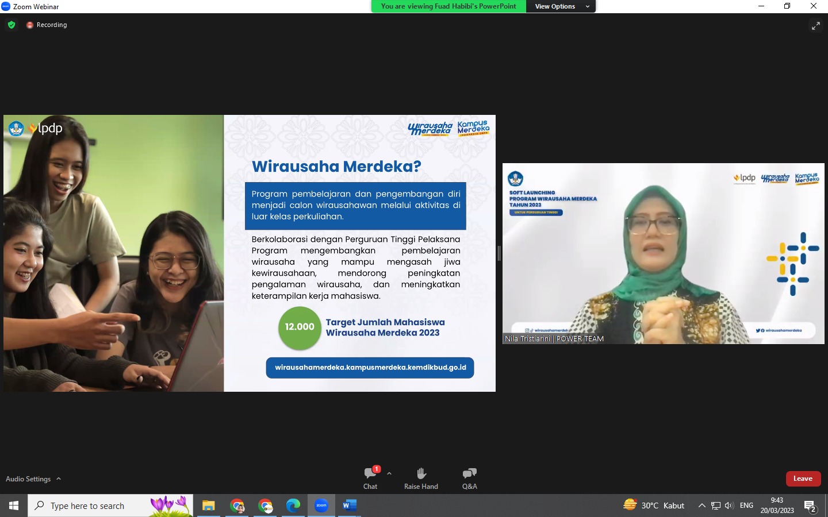Viewport: 828px width, 517px height.
Task: Expand Audio Settings arrow menu
Action: [59, 479]
